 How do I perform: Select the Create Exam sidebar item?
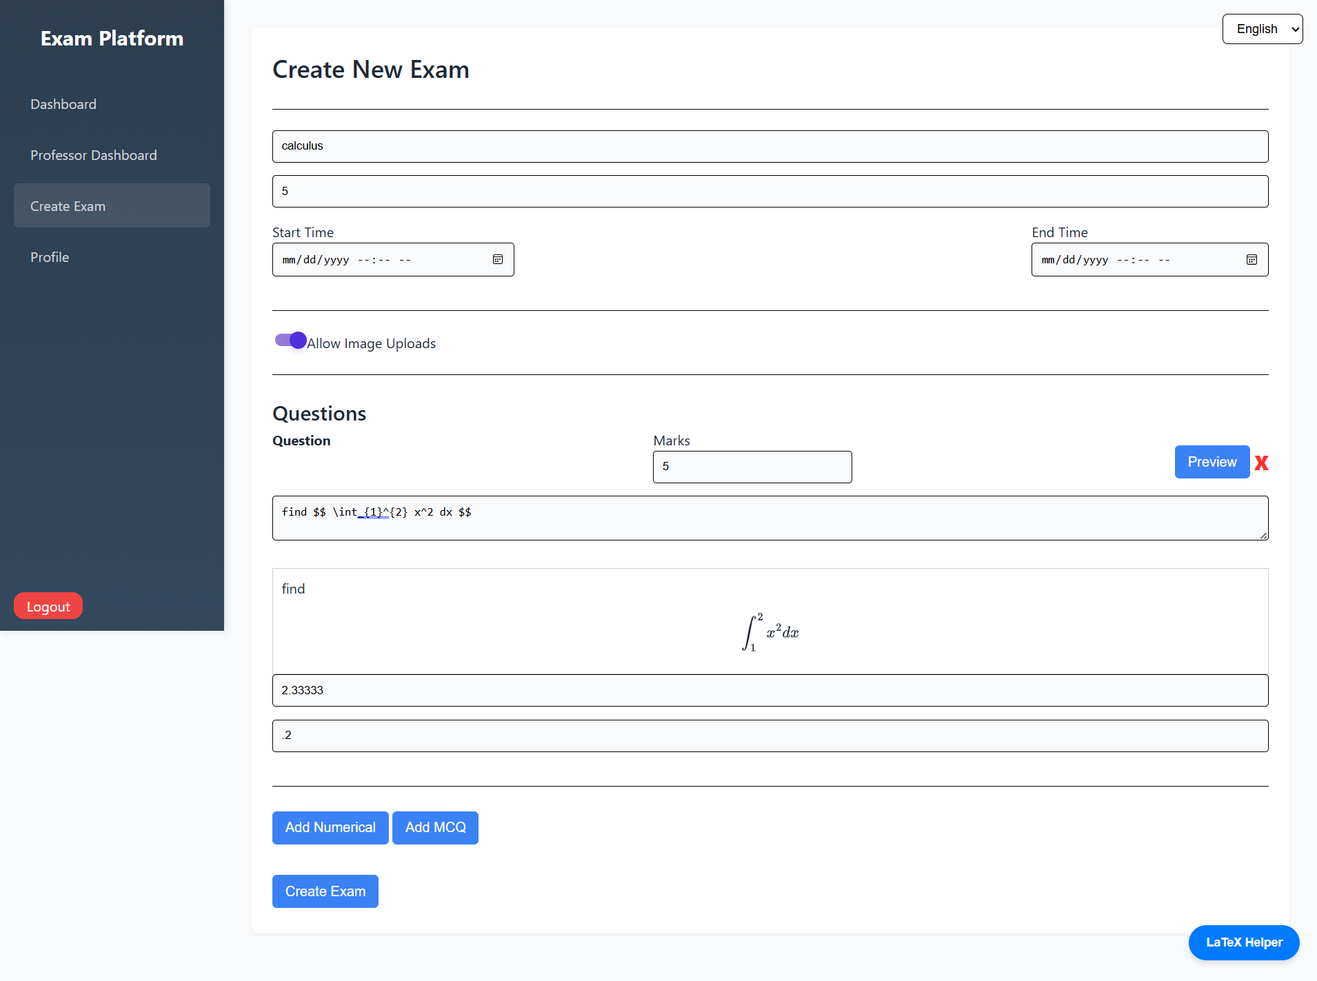click(68, 205)
